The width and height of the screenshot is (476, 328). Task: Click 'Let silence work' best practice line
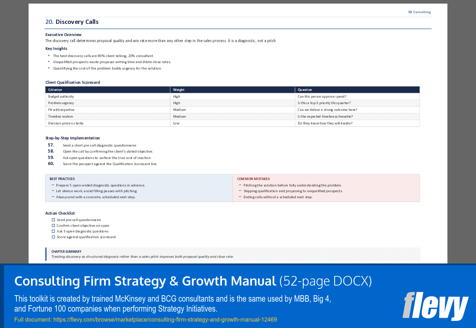pos(96,191)
